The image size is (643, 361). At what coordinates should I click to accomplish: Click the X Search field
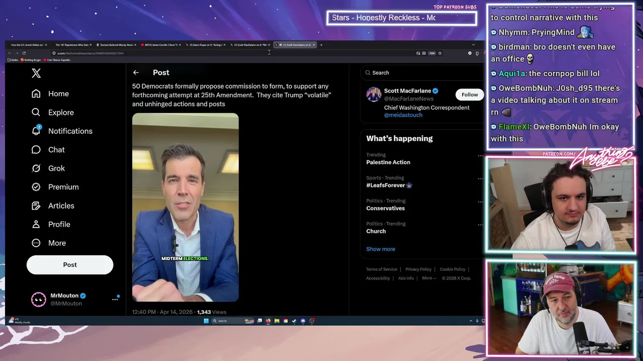click(x=422, y=73)
